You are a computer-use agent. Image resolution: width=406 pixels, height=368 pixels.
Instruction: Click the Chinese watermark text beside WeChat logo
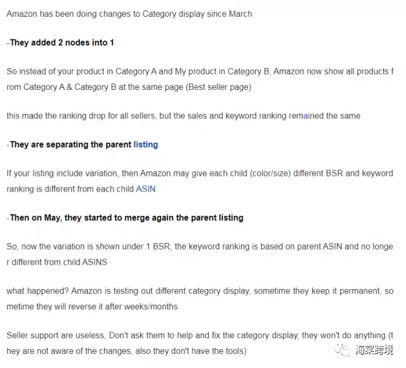[374, 350]
